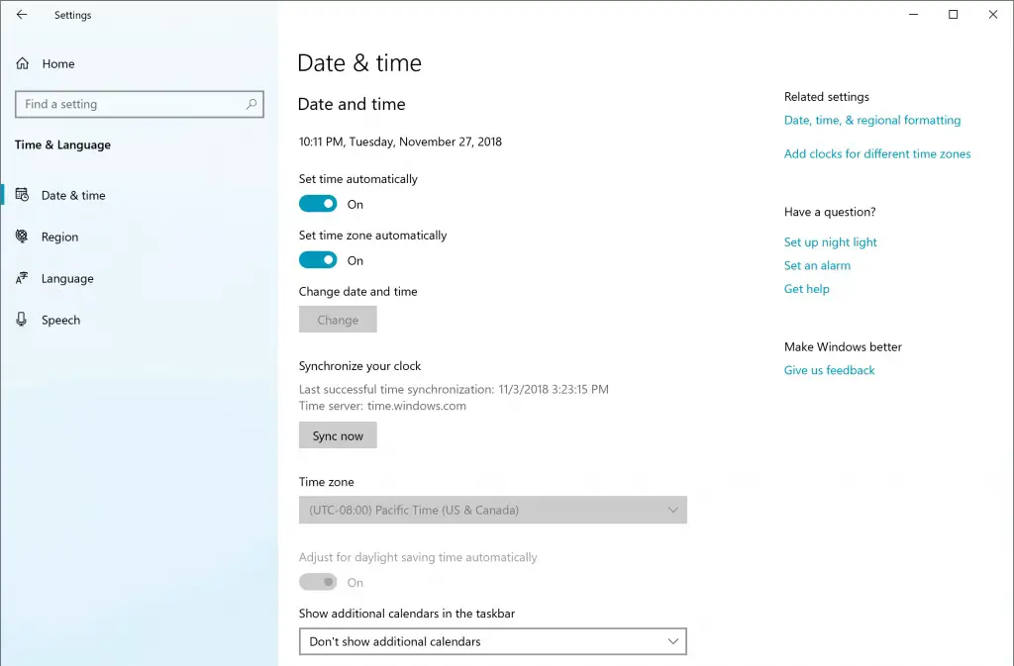Click the Time server: time.windows.com text
The width and height of the screenshot is (1014, 666).
382,406
